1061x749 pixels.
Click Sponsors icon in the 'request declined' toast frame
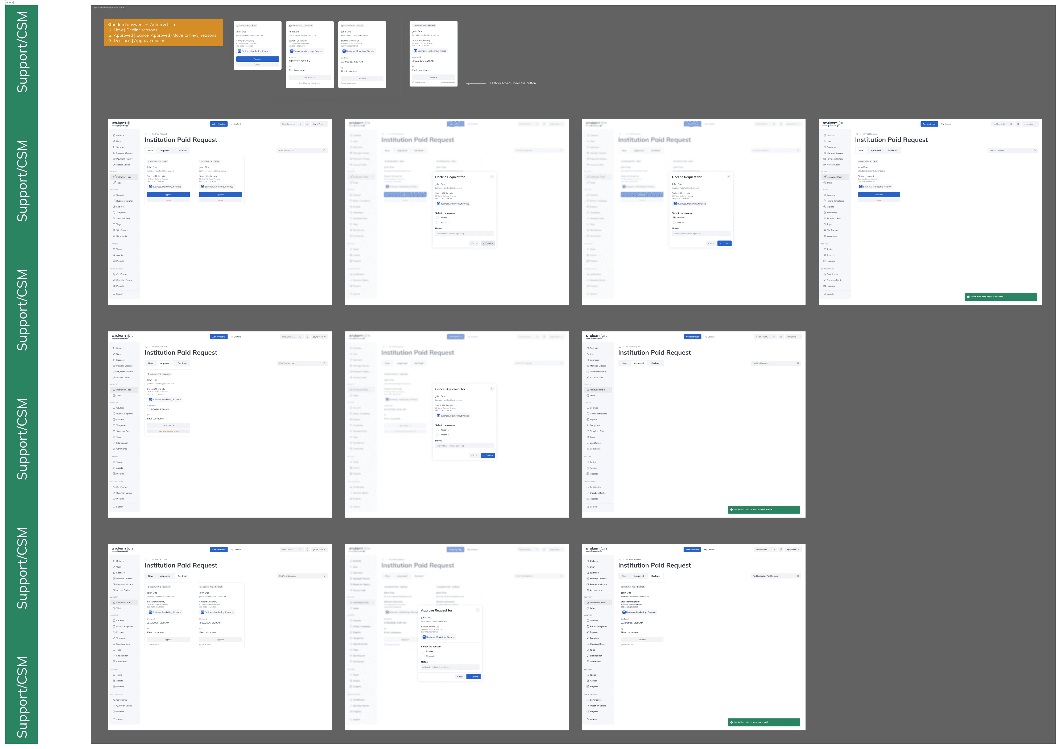click(x=825, y=147)
